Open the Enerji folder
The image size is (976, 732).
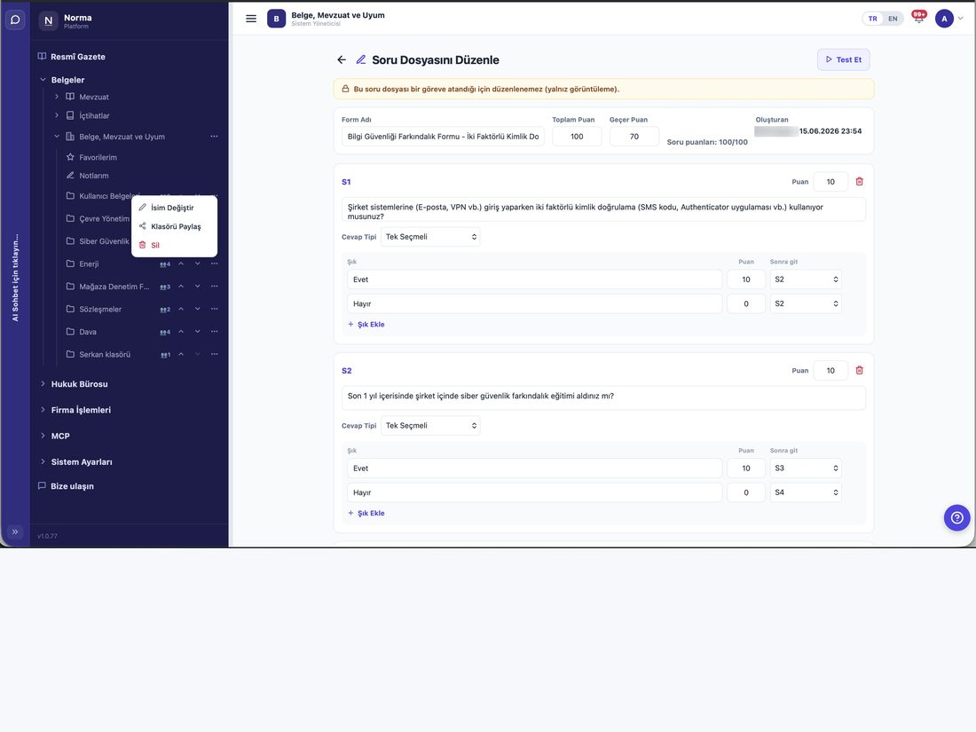[89, 264]
